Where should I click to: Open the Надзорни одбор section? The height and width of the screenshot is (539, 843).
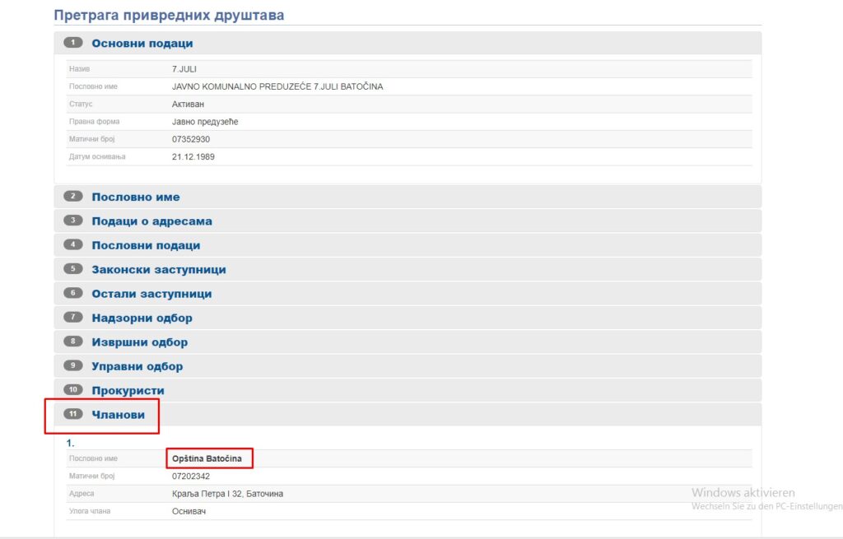pyautogui.click(x=142, y=318)
